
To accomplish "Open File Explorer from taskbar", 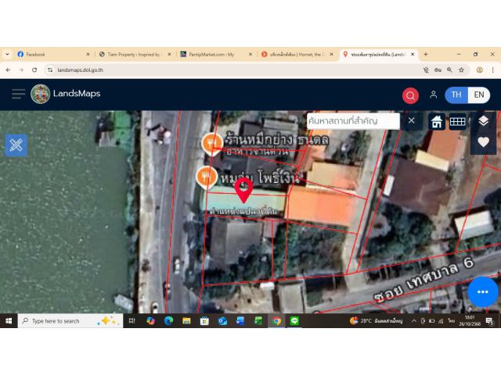I will pos(186,321).
